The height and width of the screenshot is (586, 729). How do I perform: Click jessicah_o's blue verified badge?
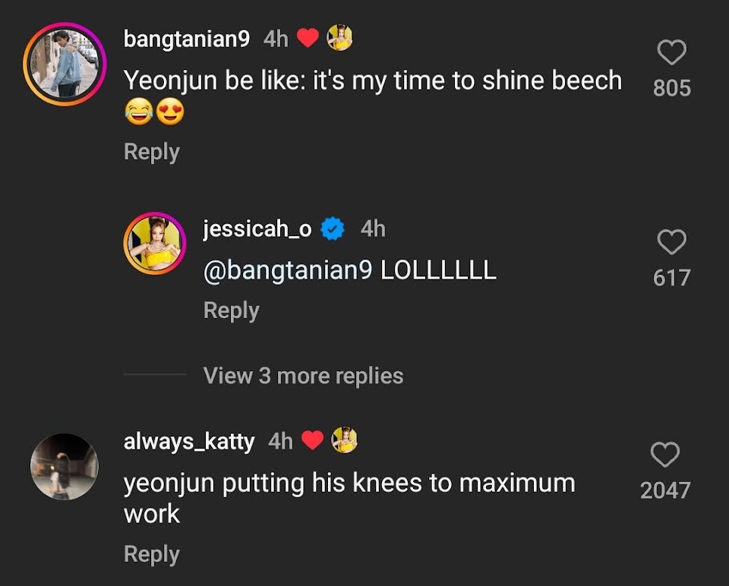333,228
